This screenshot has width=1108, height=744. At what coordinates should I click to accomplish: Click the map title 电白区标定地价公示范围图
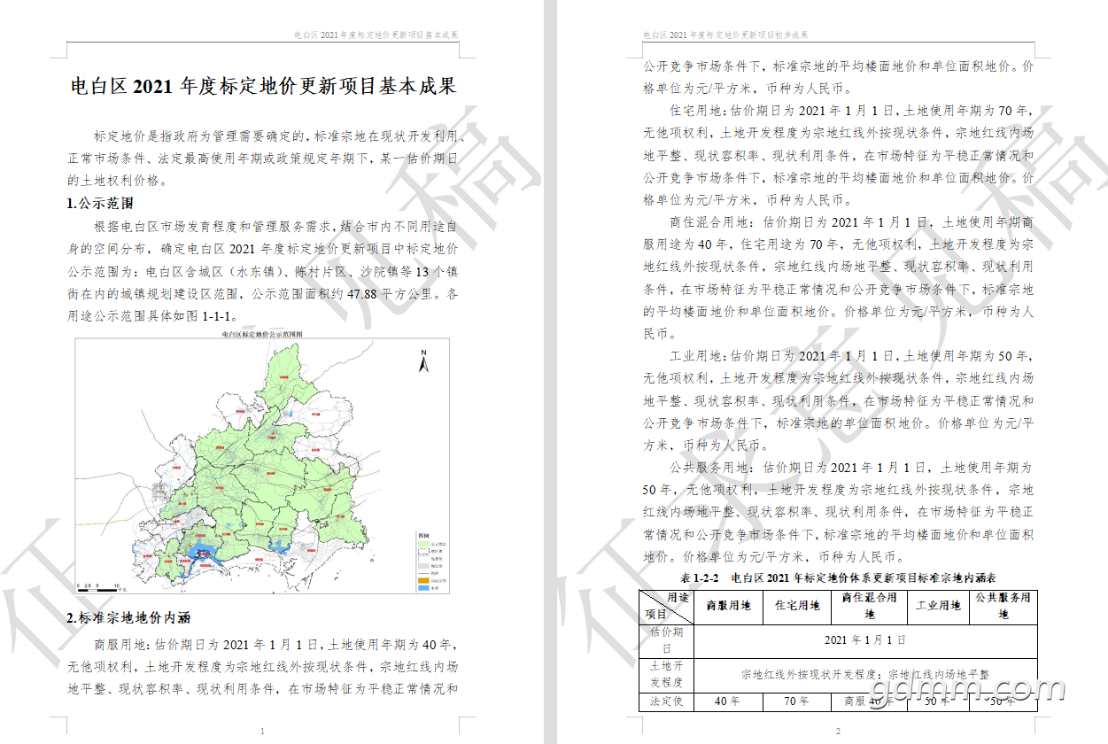coord(263,335)
